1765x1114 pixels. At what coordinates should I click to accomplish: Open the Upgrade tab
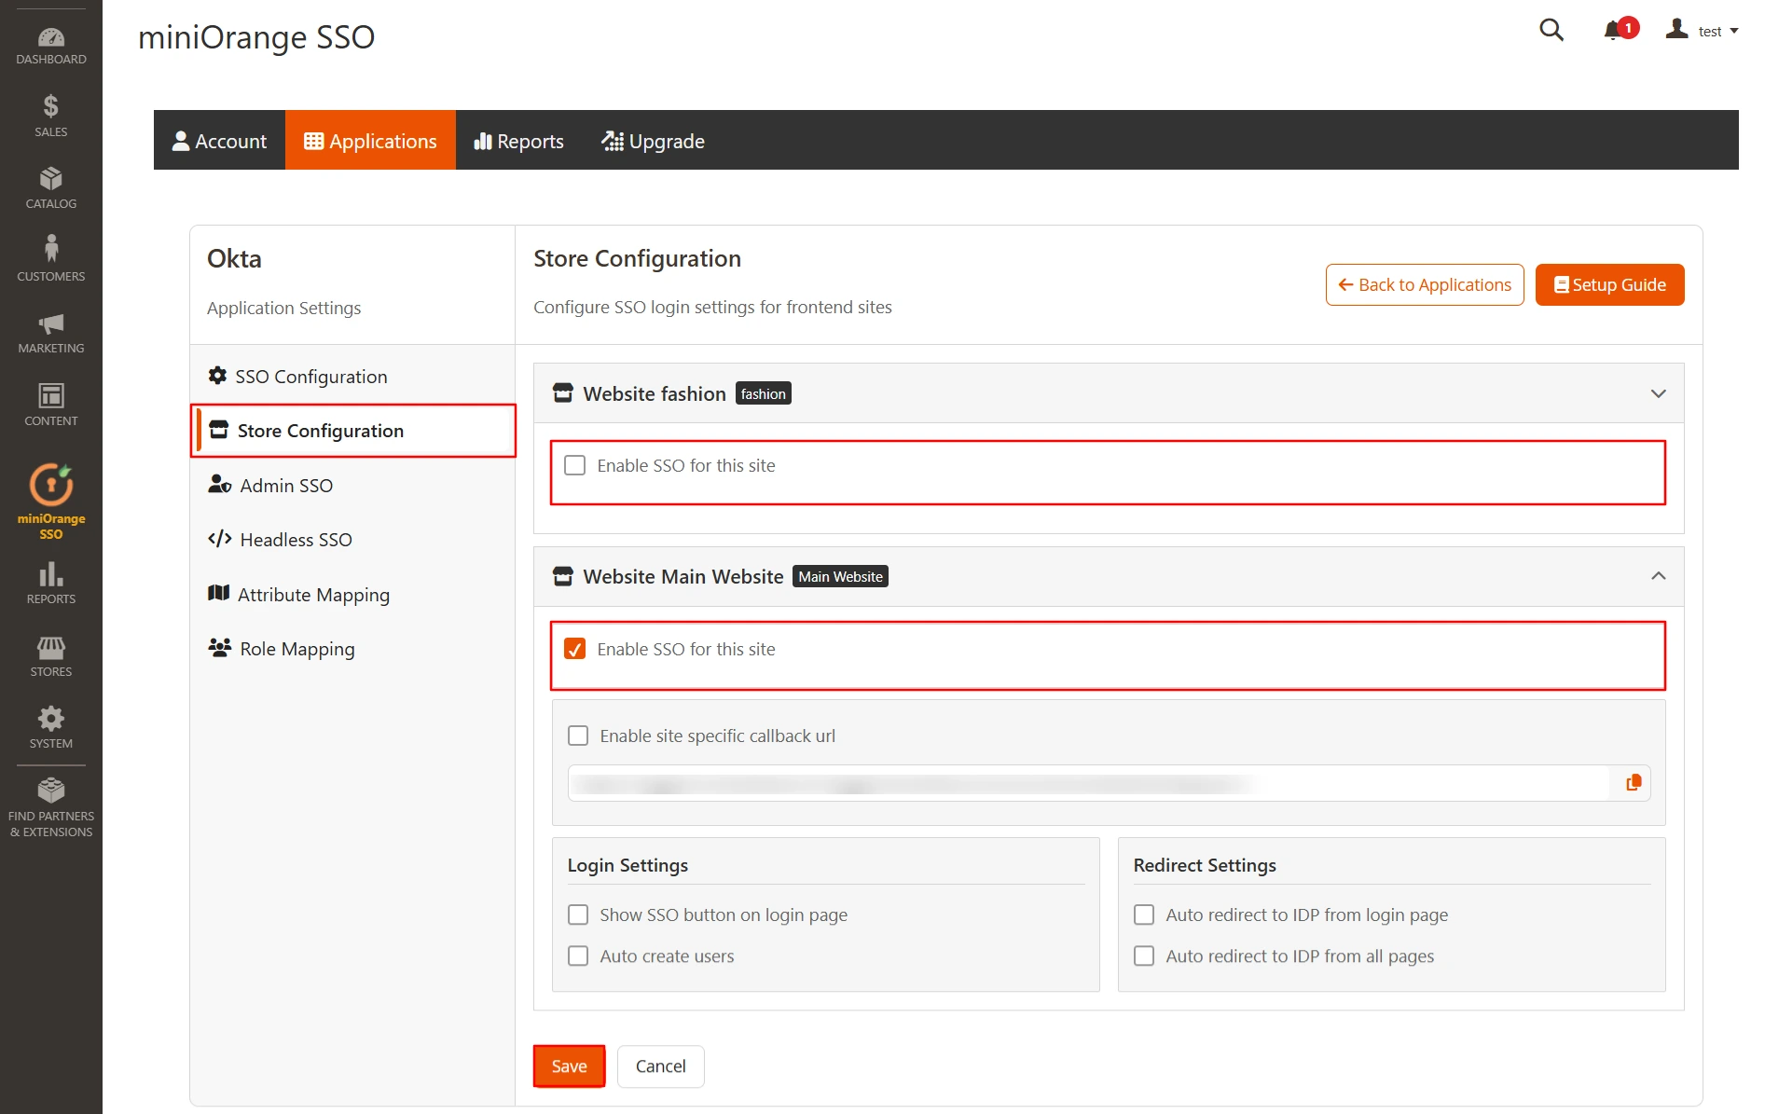[x=653, y=141]
